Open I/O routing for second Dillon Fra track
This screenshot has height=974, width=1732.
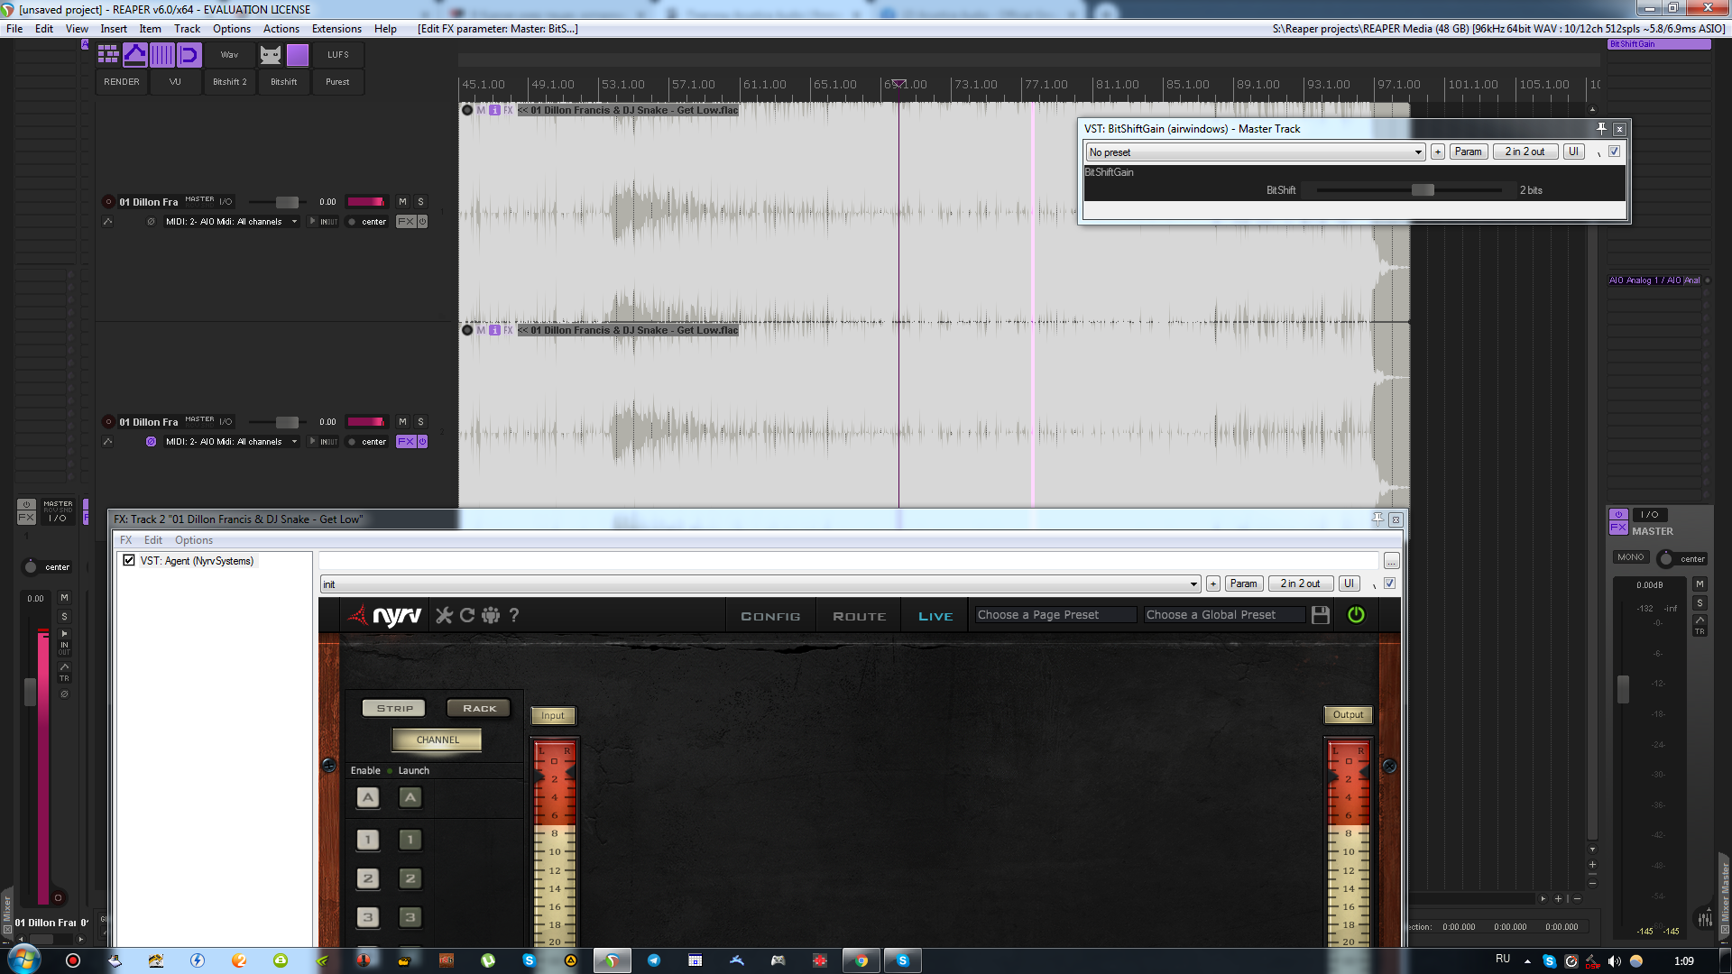point(226,422)
